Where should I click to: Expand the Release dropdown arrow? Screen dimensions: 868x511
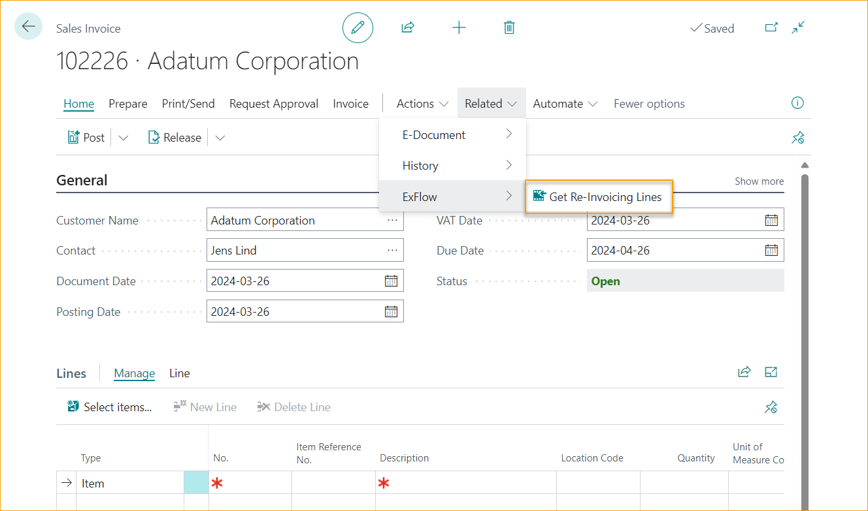click(x=220, y=138)
